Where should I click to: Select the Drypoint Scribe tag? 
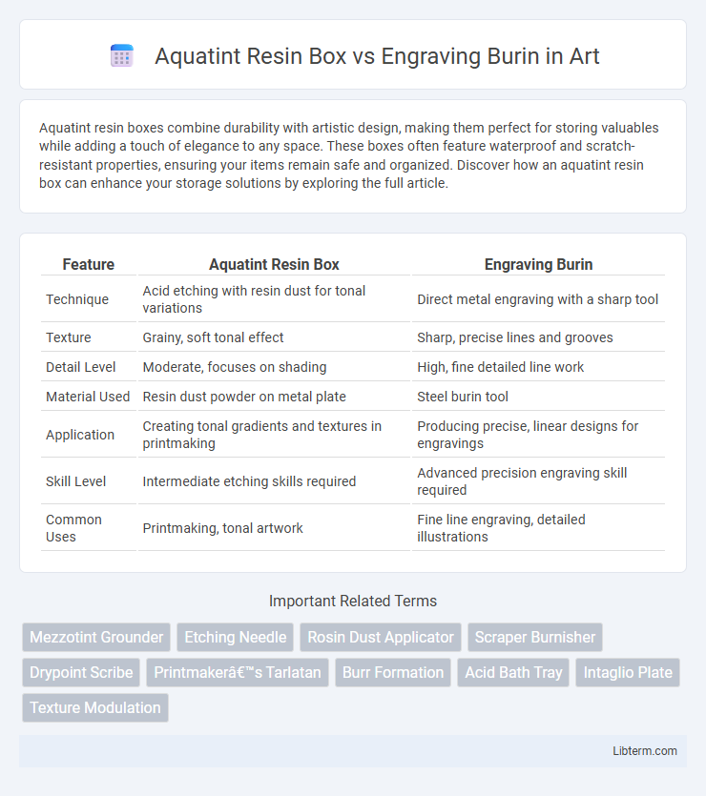81,673
